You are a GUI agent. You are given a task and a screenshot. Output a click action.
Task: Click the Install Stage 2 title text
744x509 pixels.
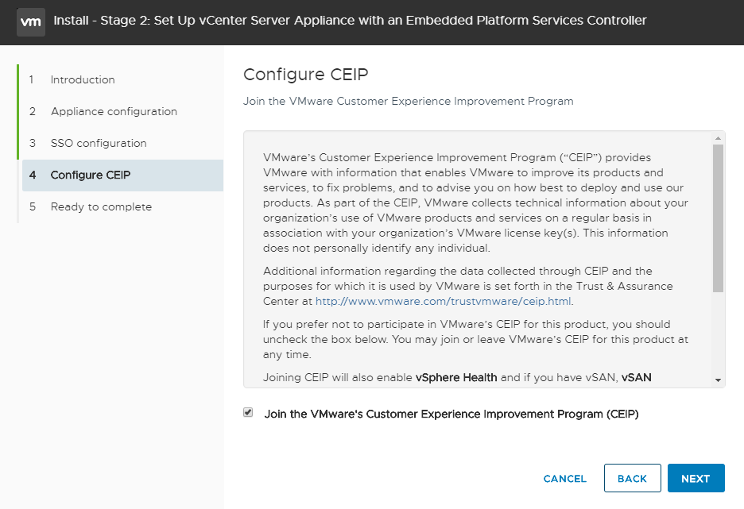[350, 21]
